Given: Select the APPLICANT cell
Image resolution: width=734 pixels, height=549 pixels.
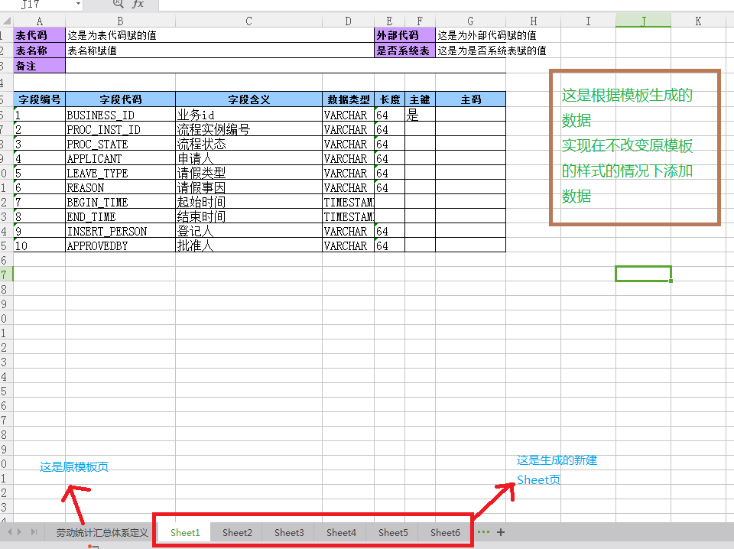Looking at the screenshot, I should (x=120, y=158).
